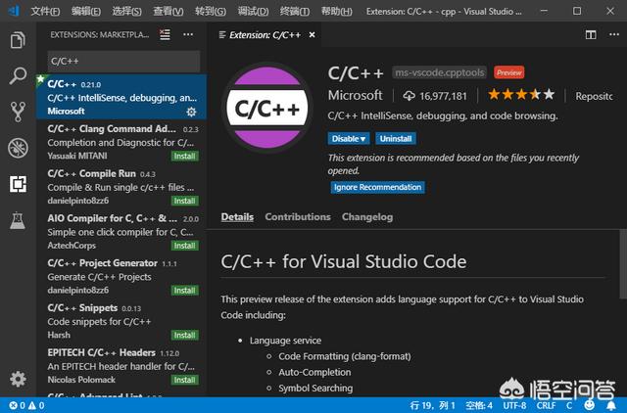Install C/C++ Compile Run extension
The image size is (627, 413).
[x=184, y=201]
